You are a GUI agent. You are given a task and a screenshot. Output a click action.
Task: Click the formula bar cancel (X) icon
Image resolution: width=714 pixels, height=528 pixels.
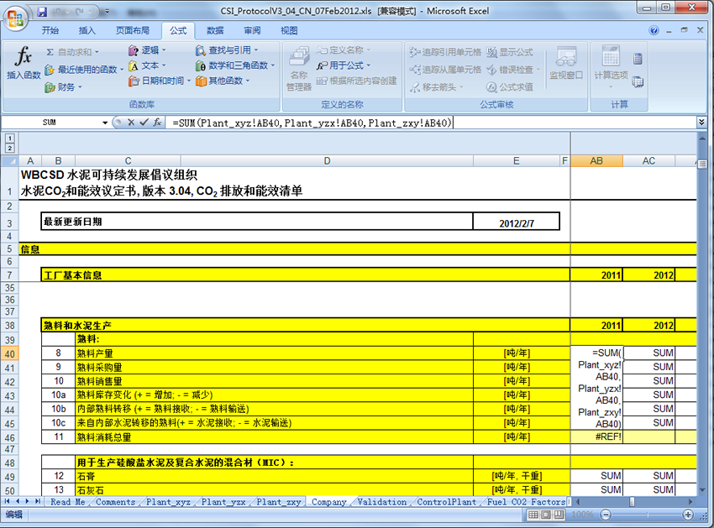131,123
